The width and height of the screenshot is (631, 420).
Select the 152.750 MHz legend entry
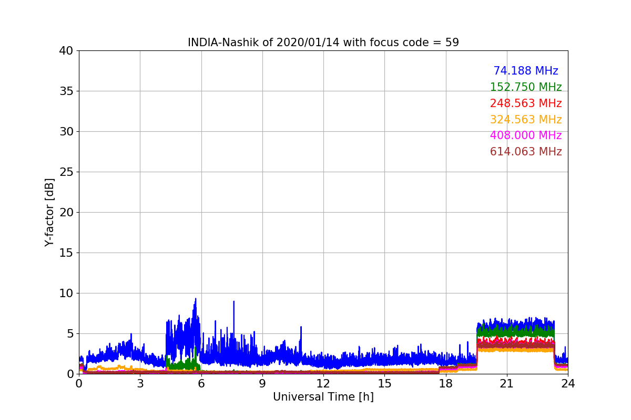point(526,87)
